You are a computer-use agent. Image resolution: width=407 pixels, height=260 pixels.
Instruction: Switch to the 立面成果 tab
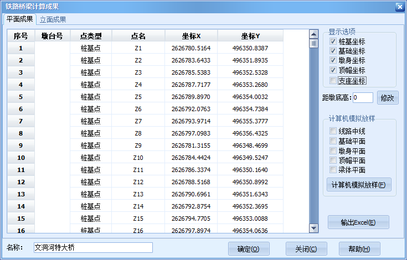pyautogui.click(x=53, y=19)
